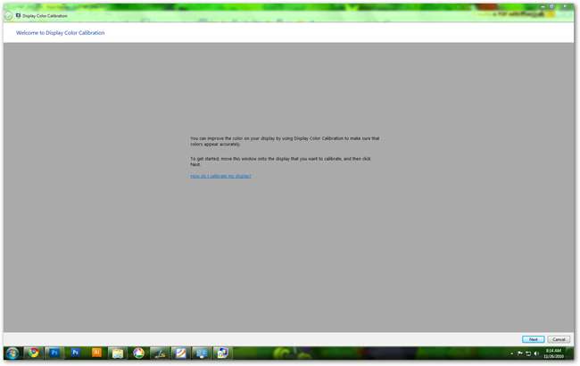Open Picasa from the taskbar
Viewport: 580px width, 366px height.
(138, 353)
